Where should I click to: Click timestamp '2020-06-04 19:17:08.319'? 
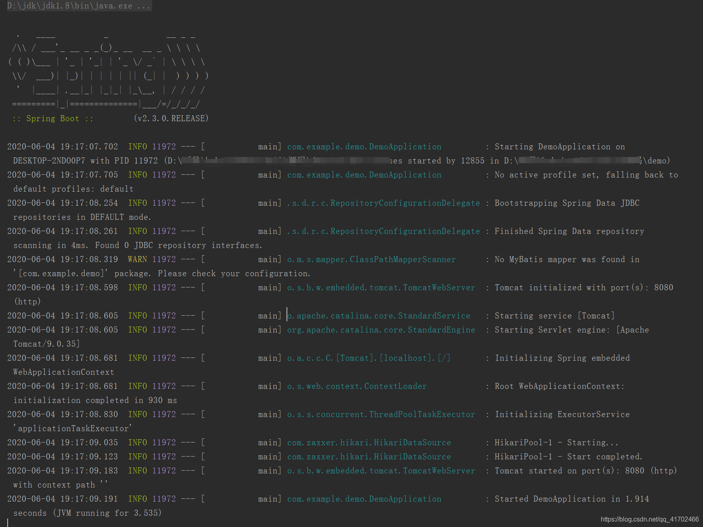click(x=63, y=259)
